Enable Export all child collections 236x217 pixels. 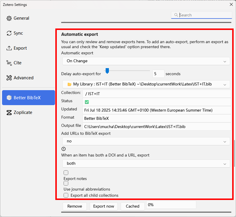66,195
